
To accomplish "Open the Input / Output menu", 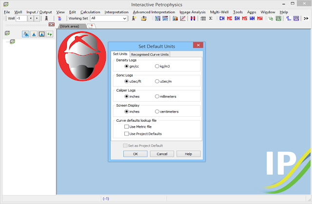I will pyautogui.click(x=39, y=12).
